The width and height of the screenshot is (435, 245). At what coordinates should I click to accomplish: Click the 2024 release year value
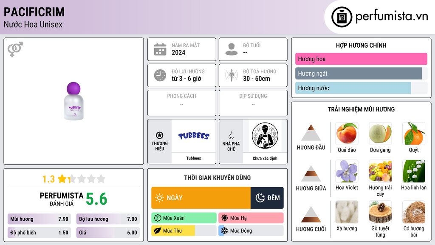click(x=178, y=52)
